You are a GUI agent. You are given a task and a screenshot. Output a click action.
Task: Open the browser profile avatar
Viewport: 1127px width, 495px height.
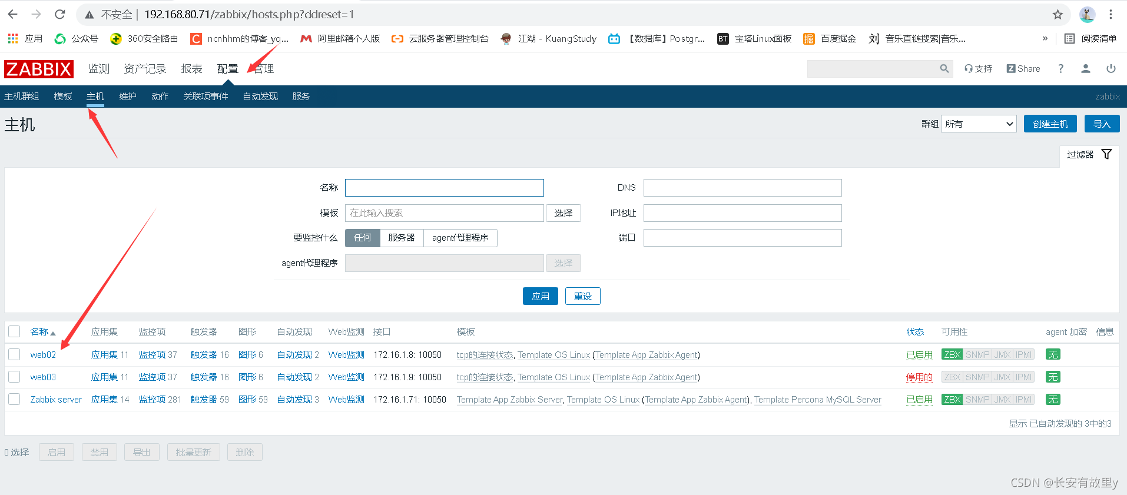coord(1087,15)
